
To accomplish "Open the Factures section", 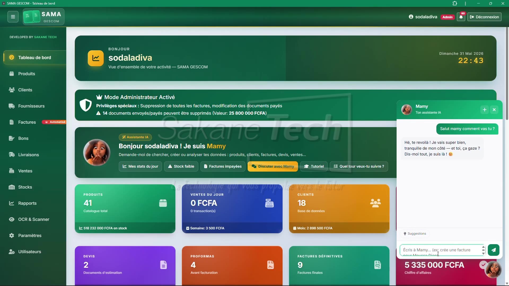I will (35, 122).
